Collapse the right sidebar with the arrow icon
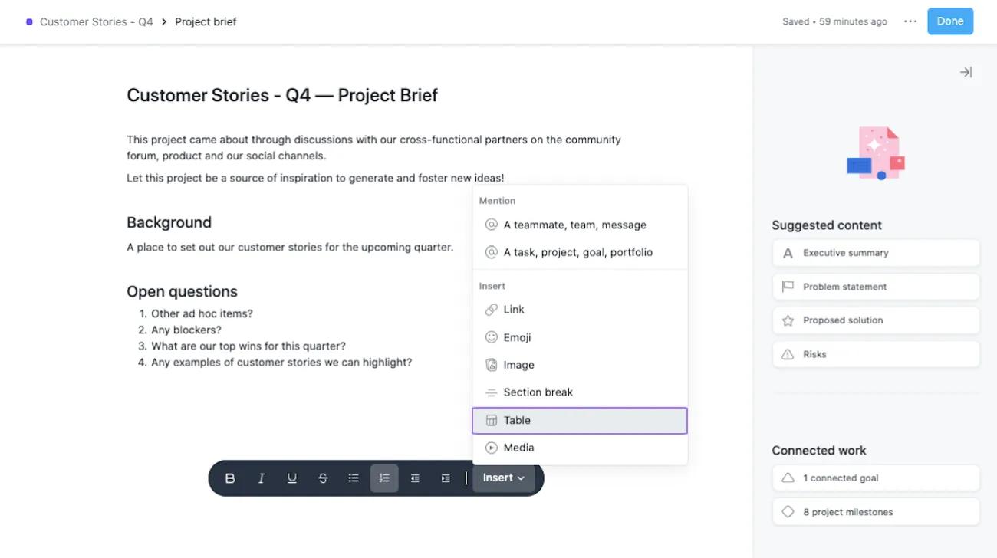This screenshot has height=558, width=997. pyautogui.click(x=966, y=71)
